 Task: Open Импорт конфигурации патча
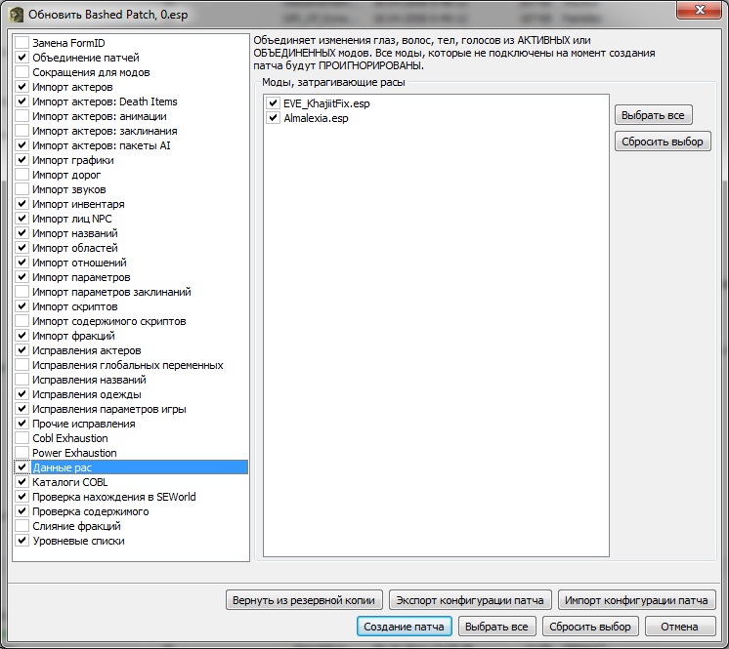coord(636,600)
